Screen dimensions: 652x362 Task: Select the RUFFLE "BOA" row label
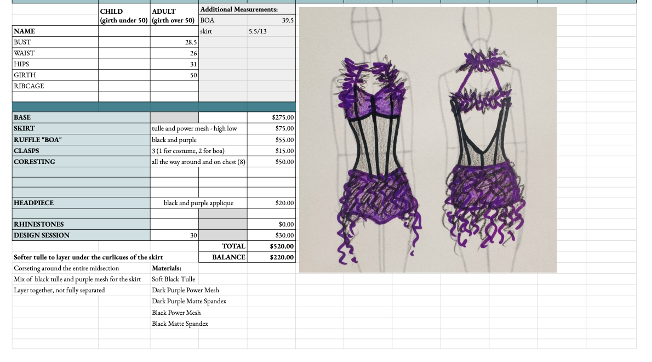(81, 140)
